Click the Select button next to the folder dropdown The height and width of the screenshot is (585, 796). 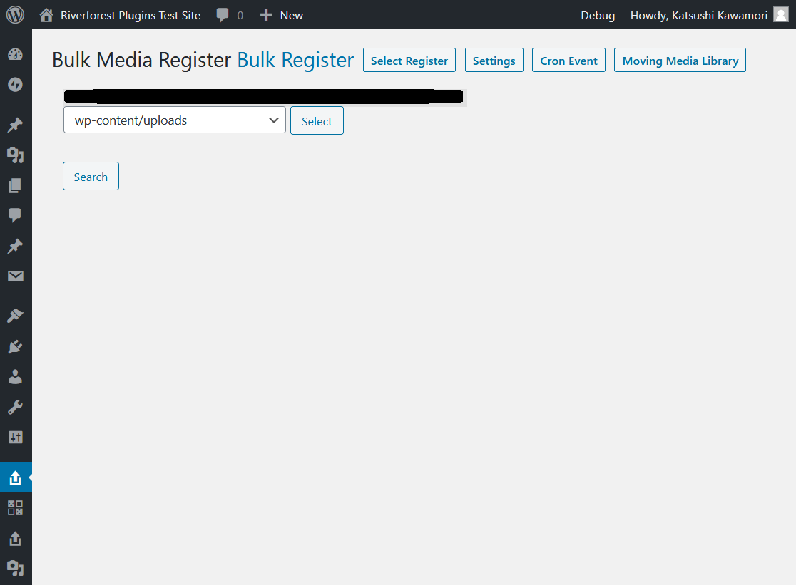pyautogui.click(x=317, y=120)
